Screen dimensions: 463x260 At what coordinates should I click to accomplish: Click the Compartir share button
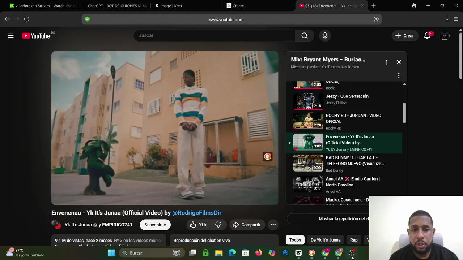(247, 225)
